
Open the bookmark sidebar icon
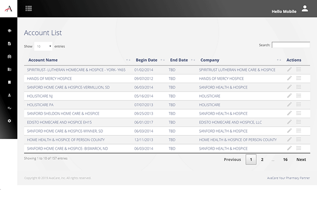click(10, 82)
